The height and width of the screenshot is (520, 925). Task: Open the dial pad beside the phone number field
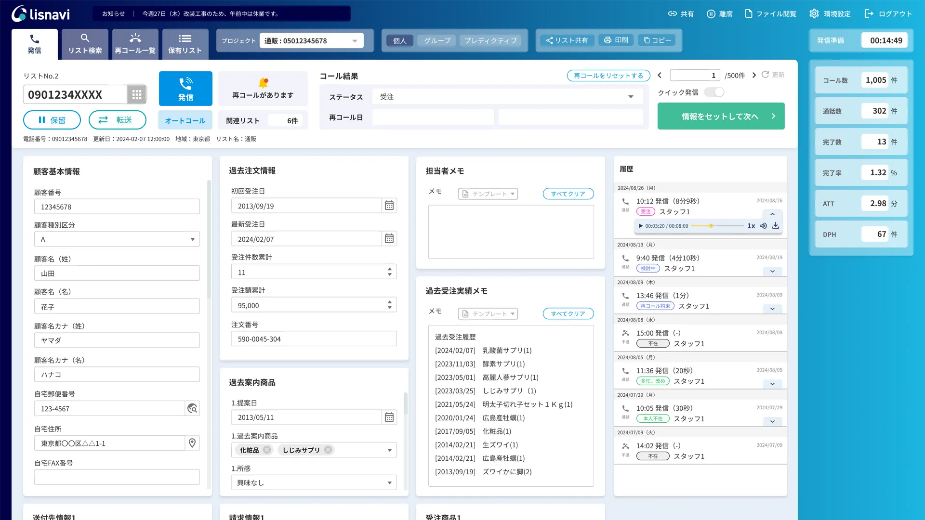[x=137, y=94]
